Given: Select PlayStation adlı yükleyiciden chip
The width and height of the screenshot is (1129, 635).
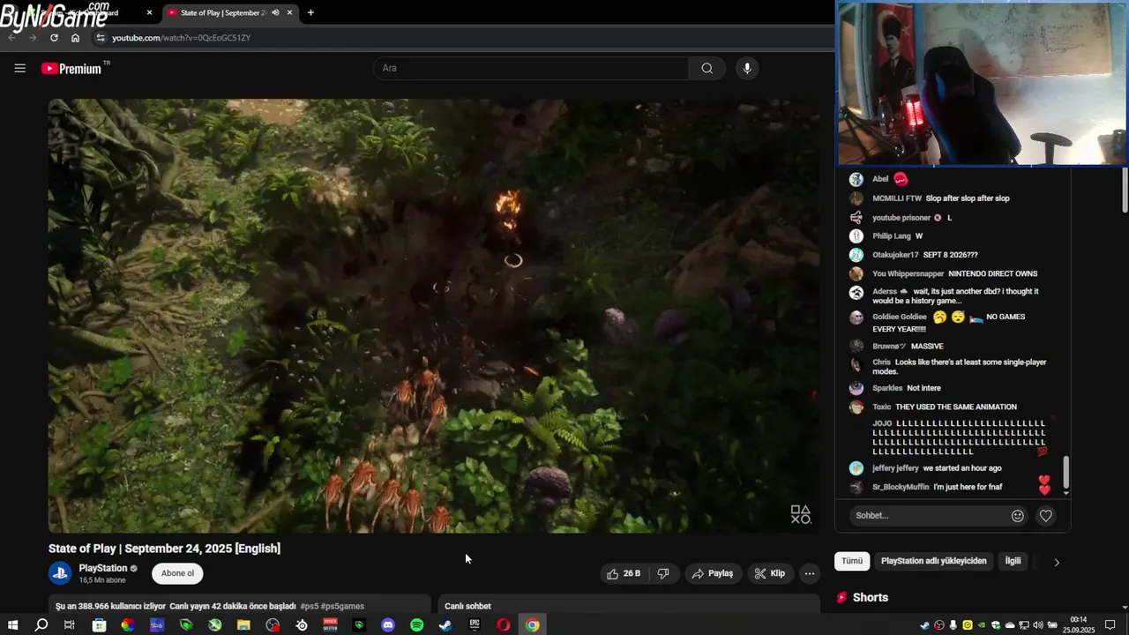Looking at the screenshot, I should (934, 561).
